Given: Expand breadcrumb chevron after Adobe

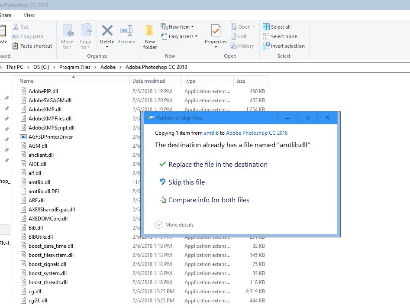Looking at the screenshot, I should click(120, 67).
